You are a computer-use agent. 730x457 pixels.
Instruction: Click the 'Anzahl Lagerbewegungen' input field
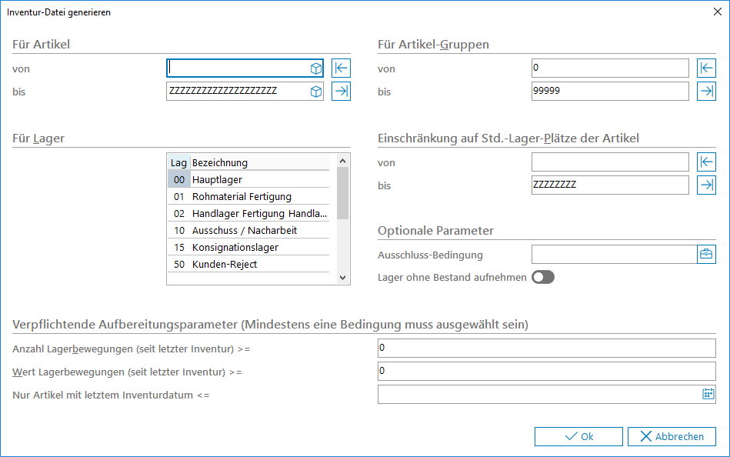(x=546, y=349)
